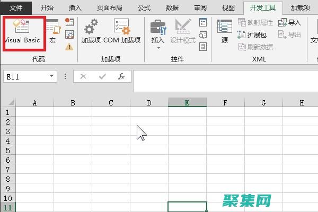The image size is (318, 212).
Task: Open macro security warning icon
Action: click(x=69, y=47)
